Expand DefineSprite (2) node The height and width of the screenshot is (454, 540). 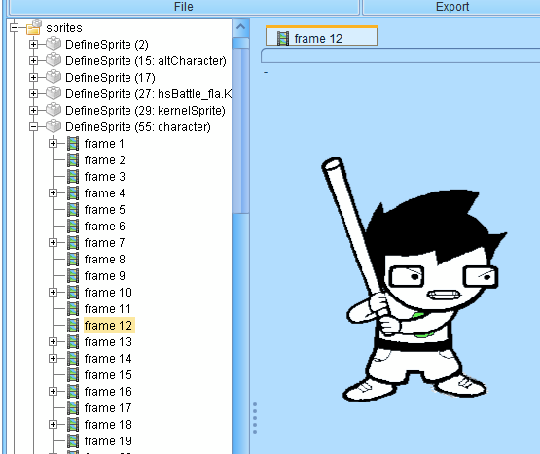tap(33, 44)
